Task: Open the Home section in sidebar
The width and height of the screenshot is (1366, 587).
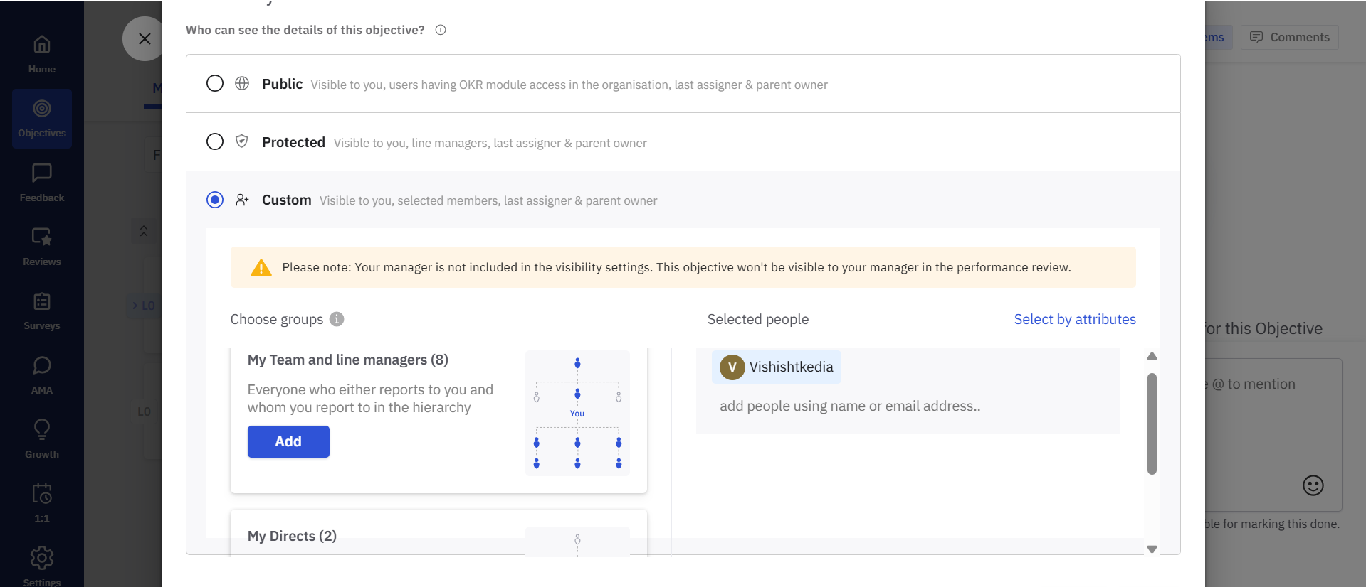Action: pos(41,54)
